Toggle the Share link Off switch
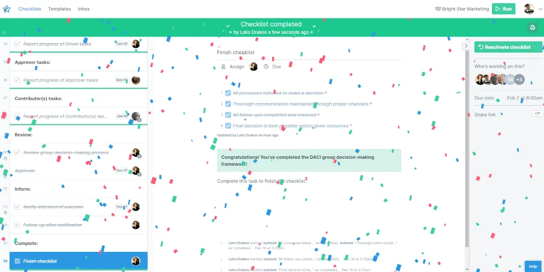This screenshot has width=544, height=272. [x=537, y=114]
